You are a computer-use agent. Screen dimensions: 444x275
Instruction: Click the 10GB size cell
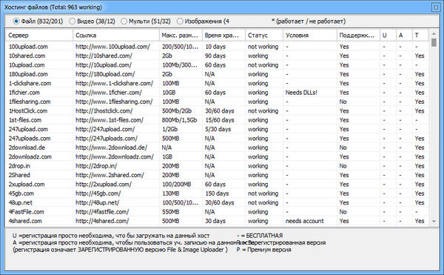pyautogui.click(x=169, y=93)
